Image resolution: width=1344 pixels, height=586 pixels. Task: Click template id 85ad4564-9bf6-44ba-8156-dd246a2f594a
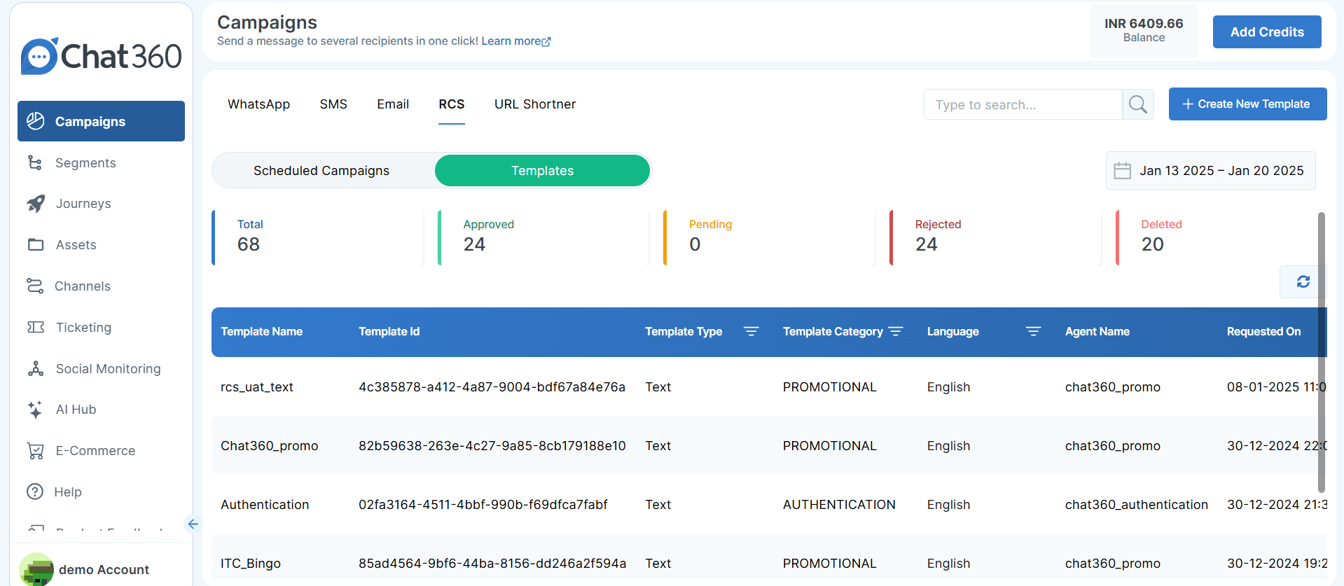pos(492,564)
